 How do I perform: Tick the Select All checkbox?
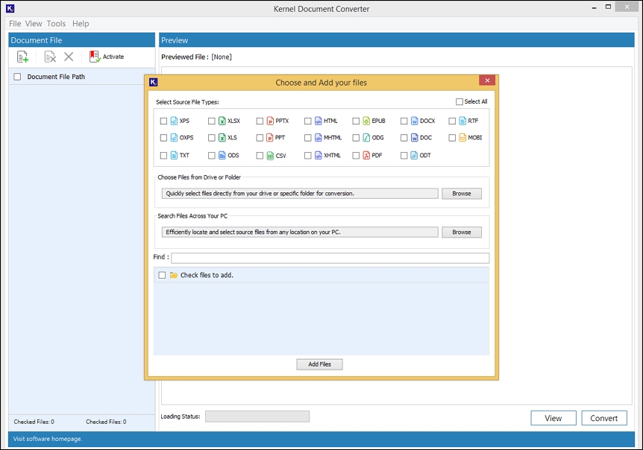point(459,101)
